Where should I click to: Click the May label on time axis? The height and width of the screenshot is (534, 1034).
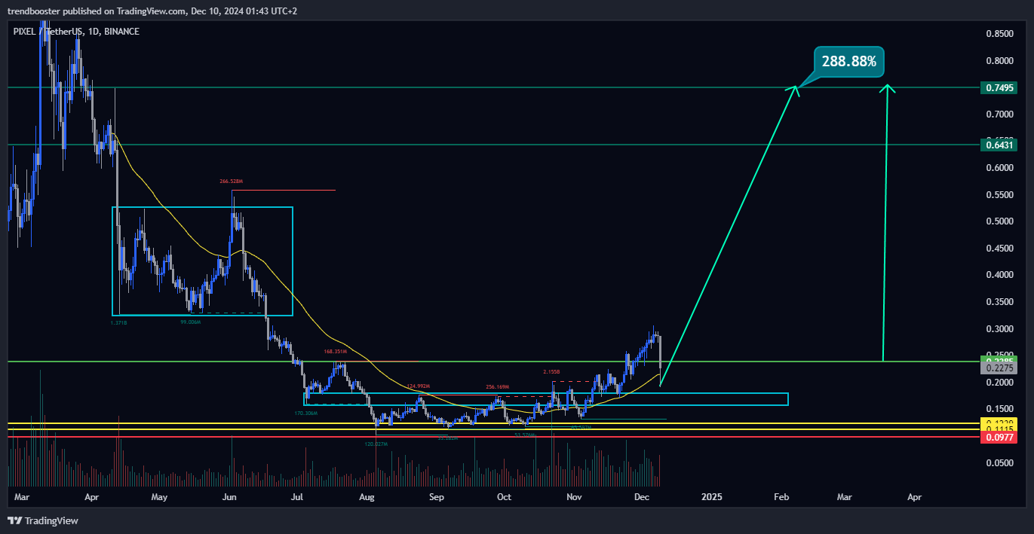point(159,497)
